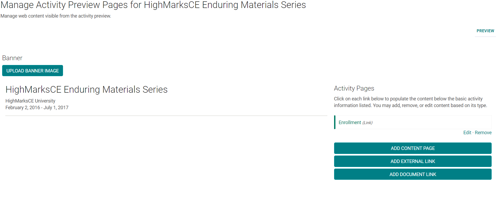Screen dimensions: 501x204
Task: Click the green accent bar on Enrollment row
Action: click(335, 122)
